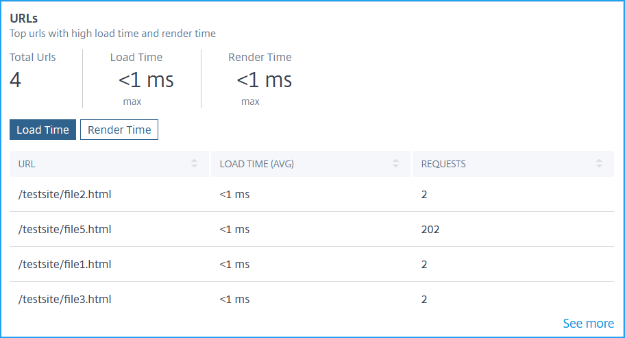Click requests value for file3.html

pos(424,300)
